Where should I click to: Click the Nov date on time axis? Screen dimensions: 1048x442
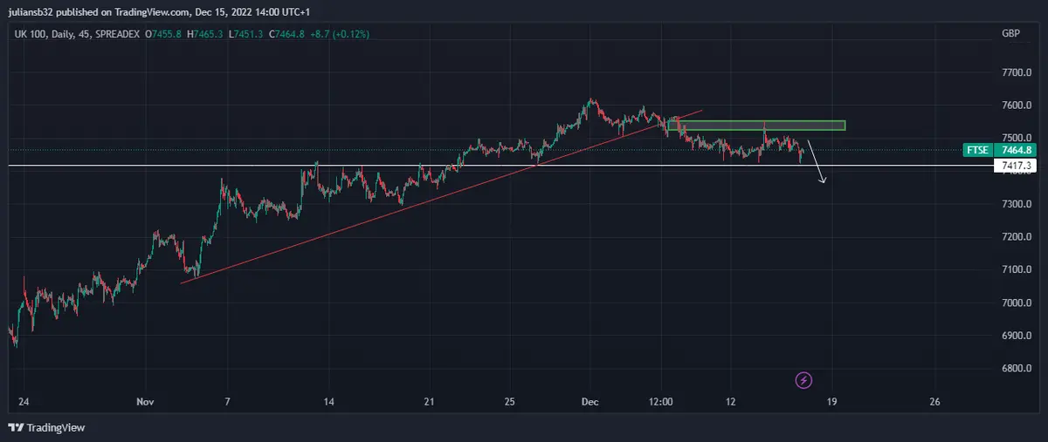pos(145,402)
